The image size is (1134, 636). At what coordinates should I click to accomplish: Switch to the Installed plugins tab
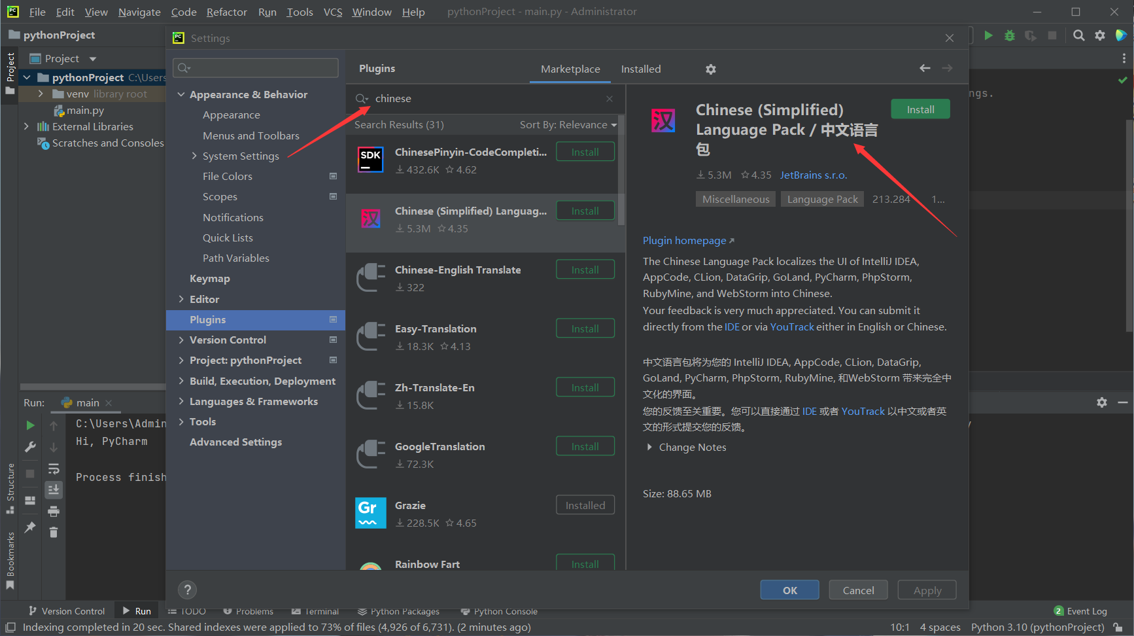[641, 69]
